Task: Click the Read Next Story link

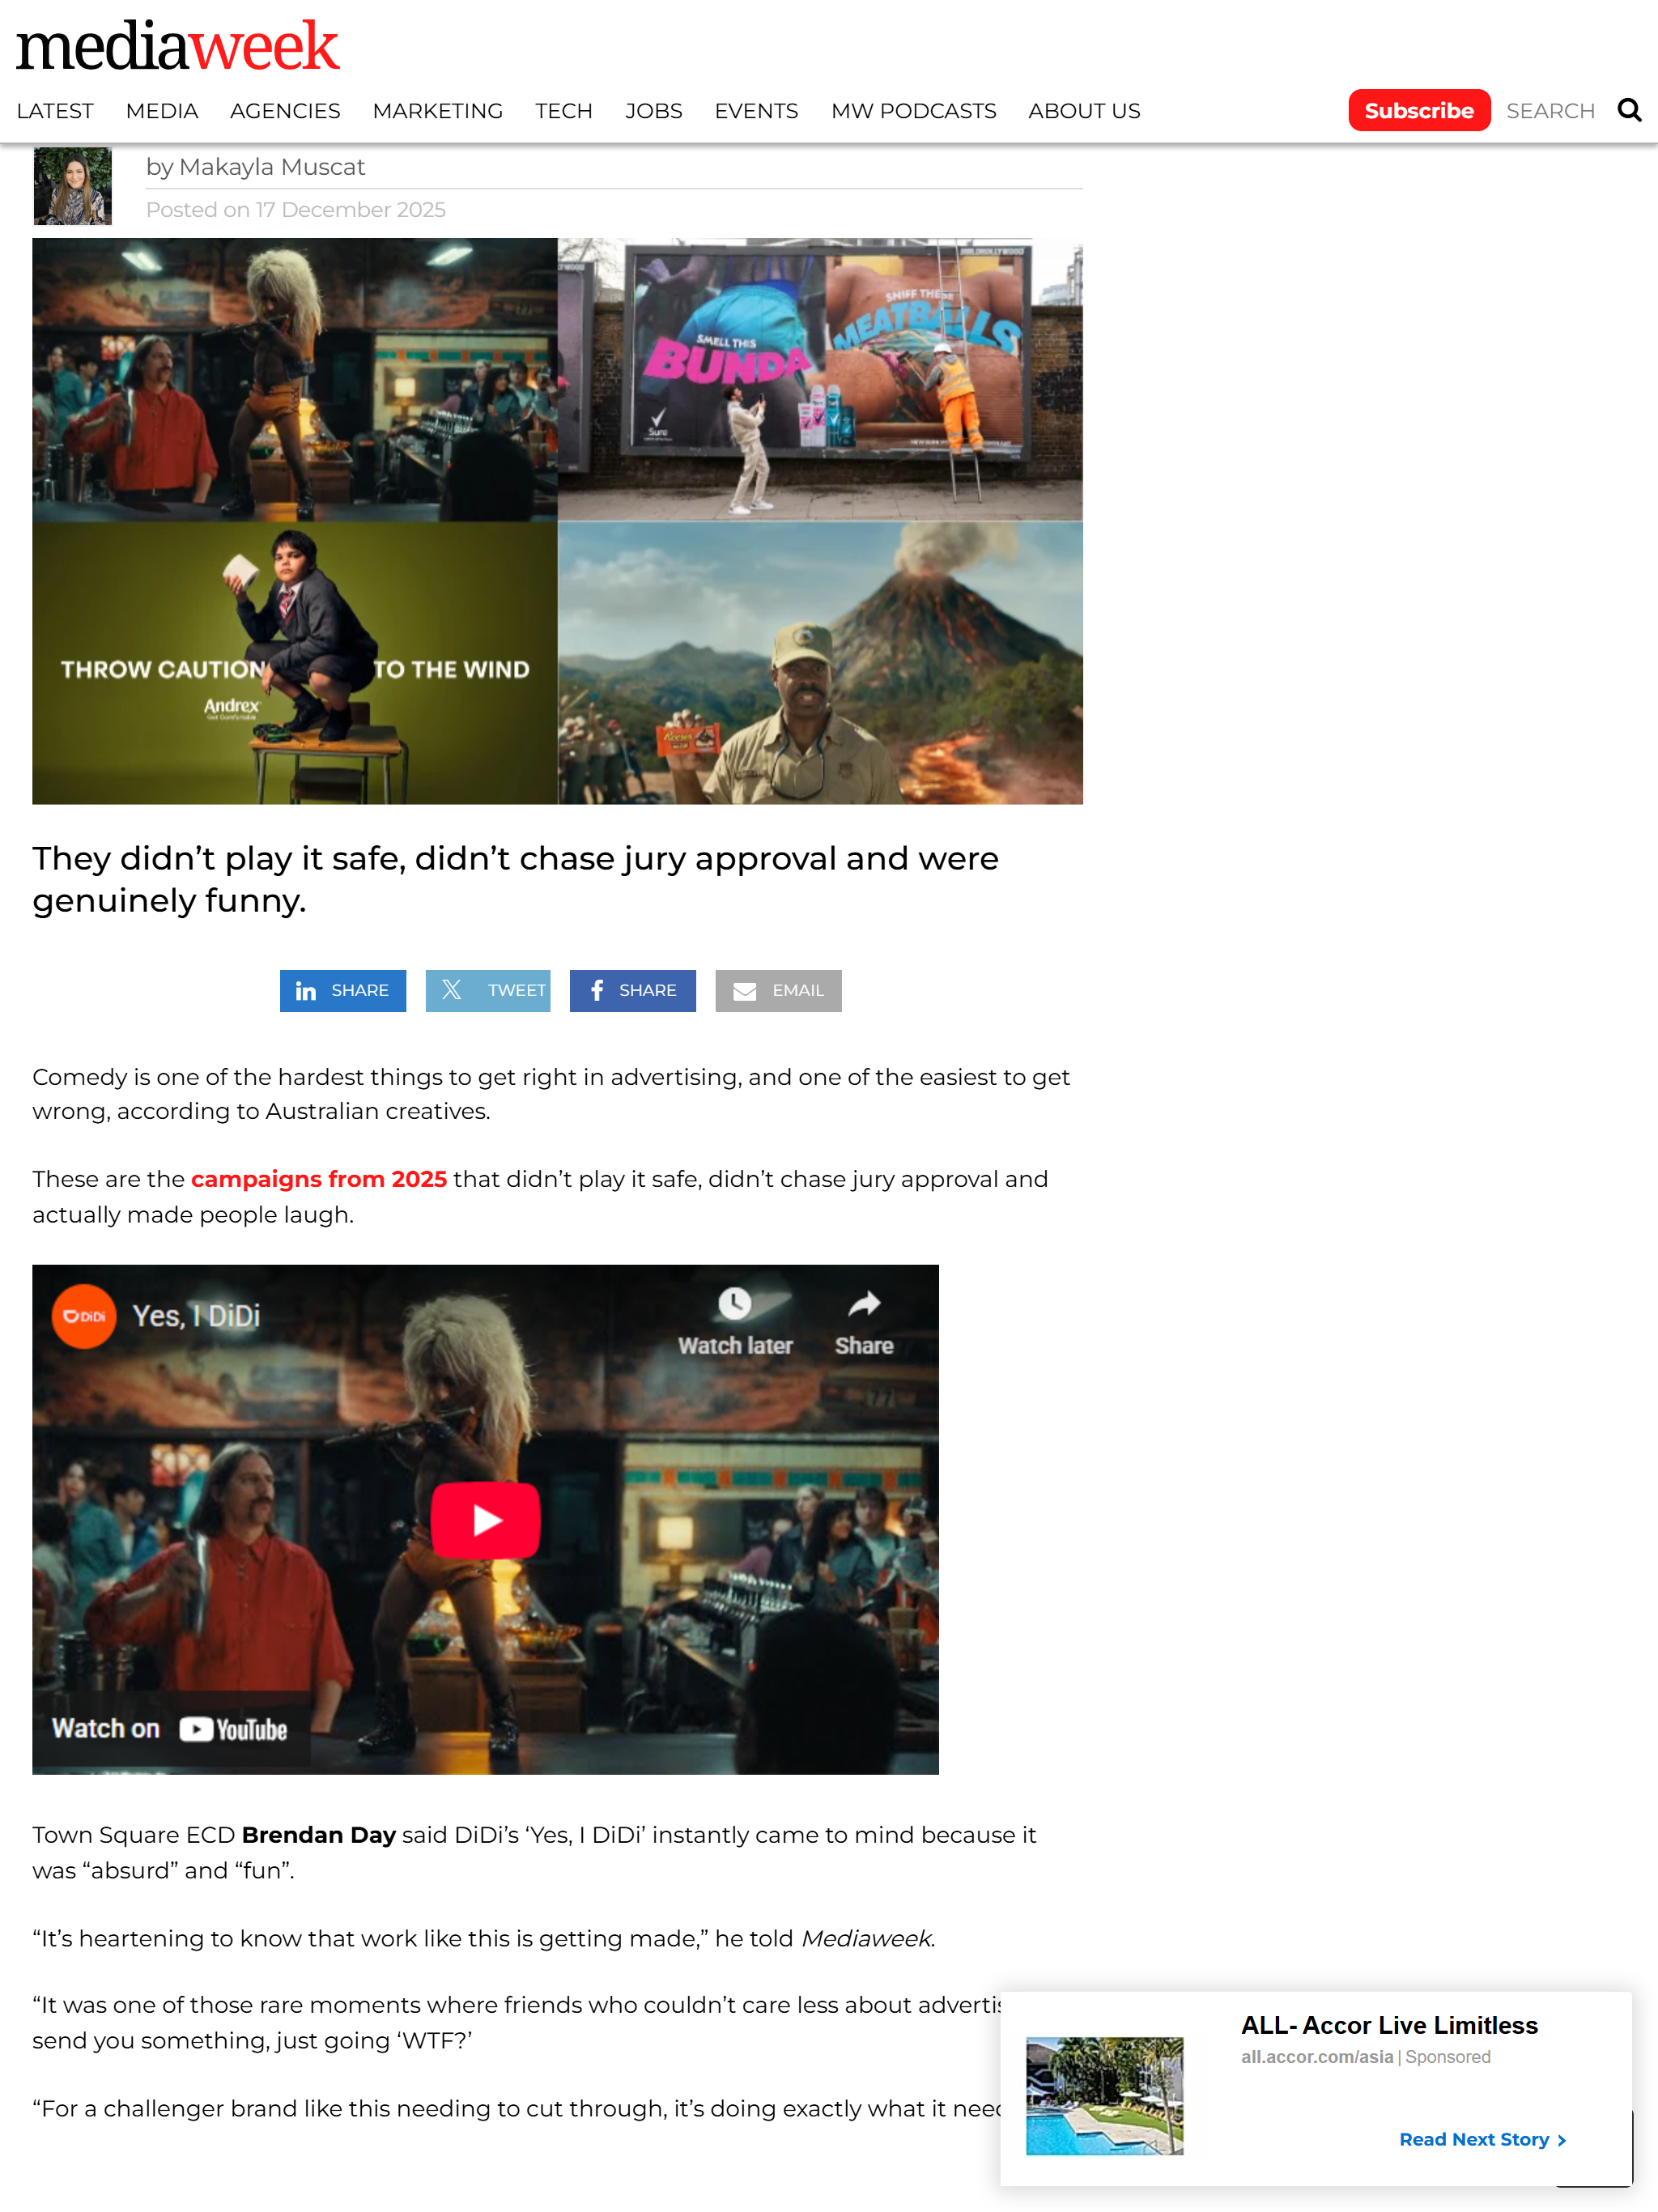Action: click(x=1482, y=2139)
